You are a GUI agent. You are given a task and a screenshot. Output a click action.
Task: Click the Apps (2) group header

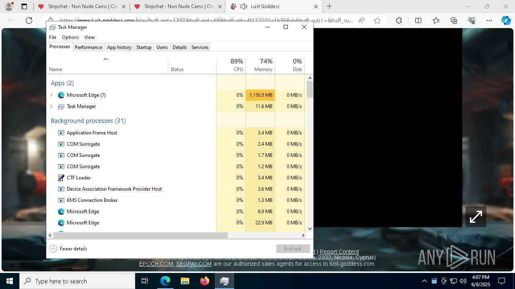pos(62,83)
